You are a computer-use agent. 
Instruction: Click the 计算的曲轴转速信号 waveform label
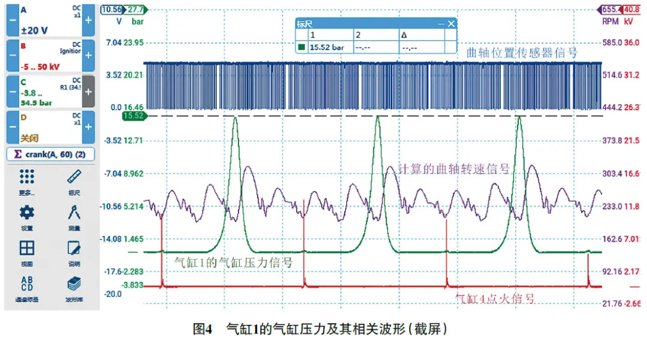454,169
